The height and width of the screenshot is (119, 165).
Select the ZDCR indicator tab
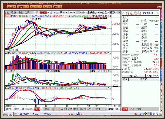click(x=98, y=109)
